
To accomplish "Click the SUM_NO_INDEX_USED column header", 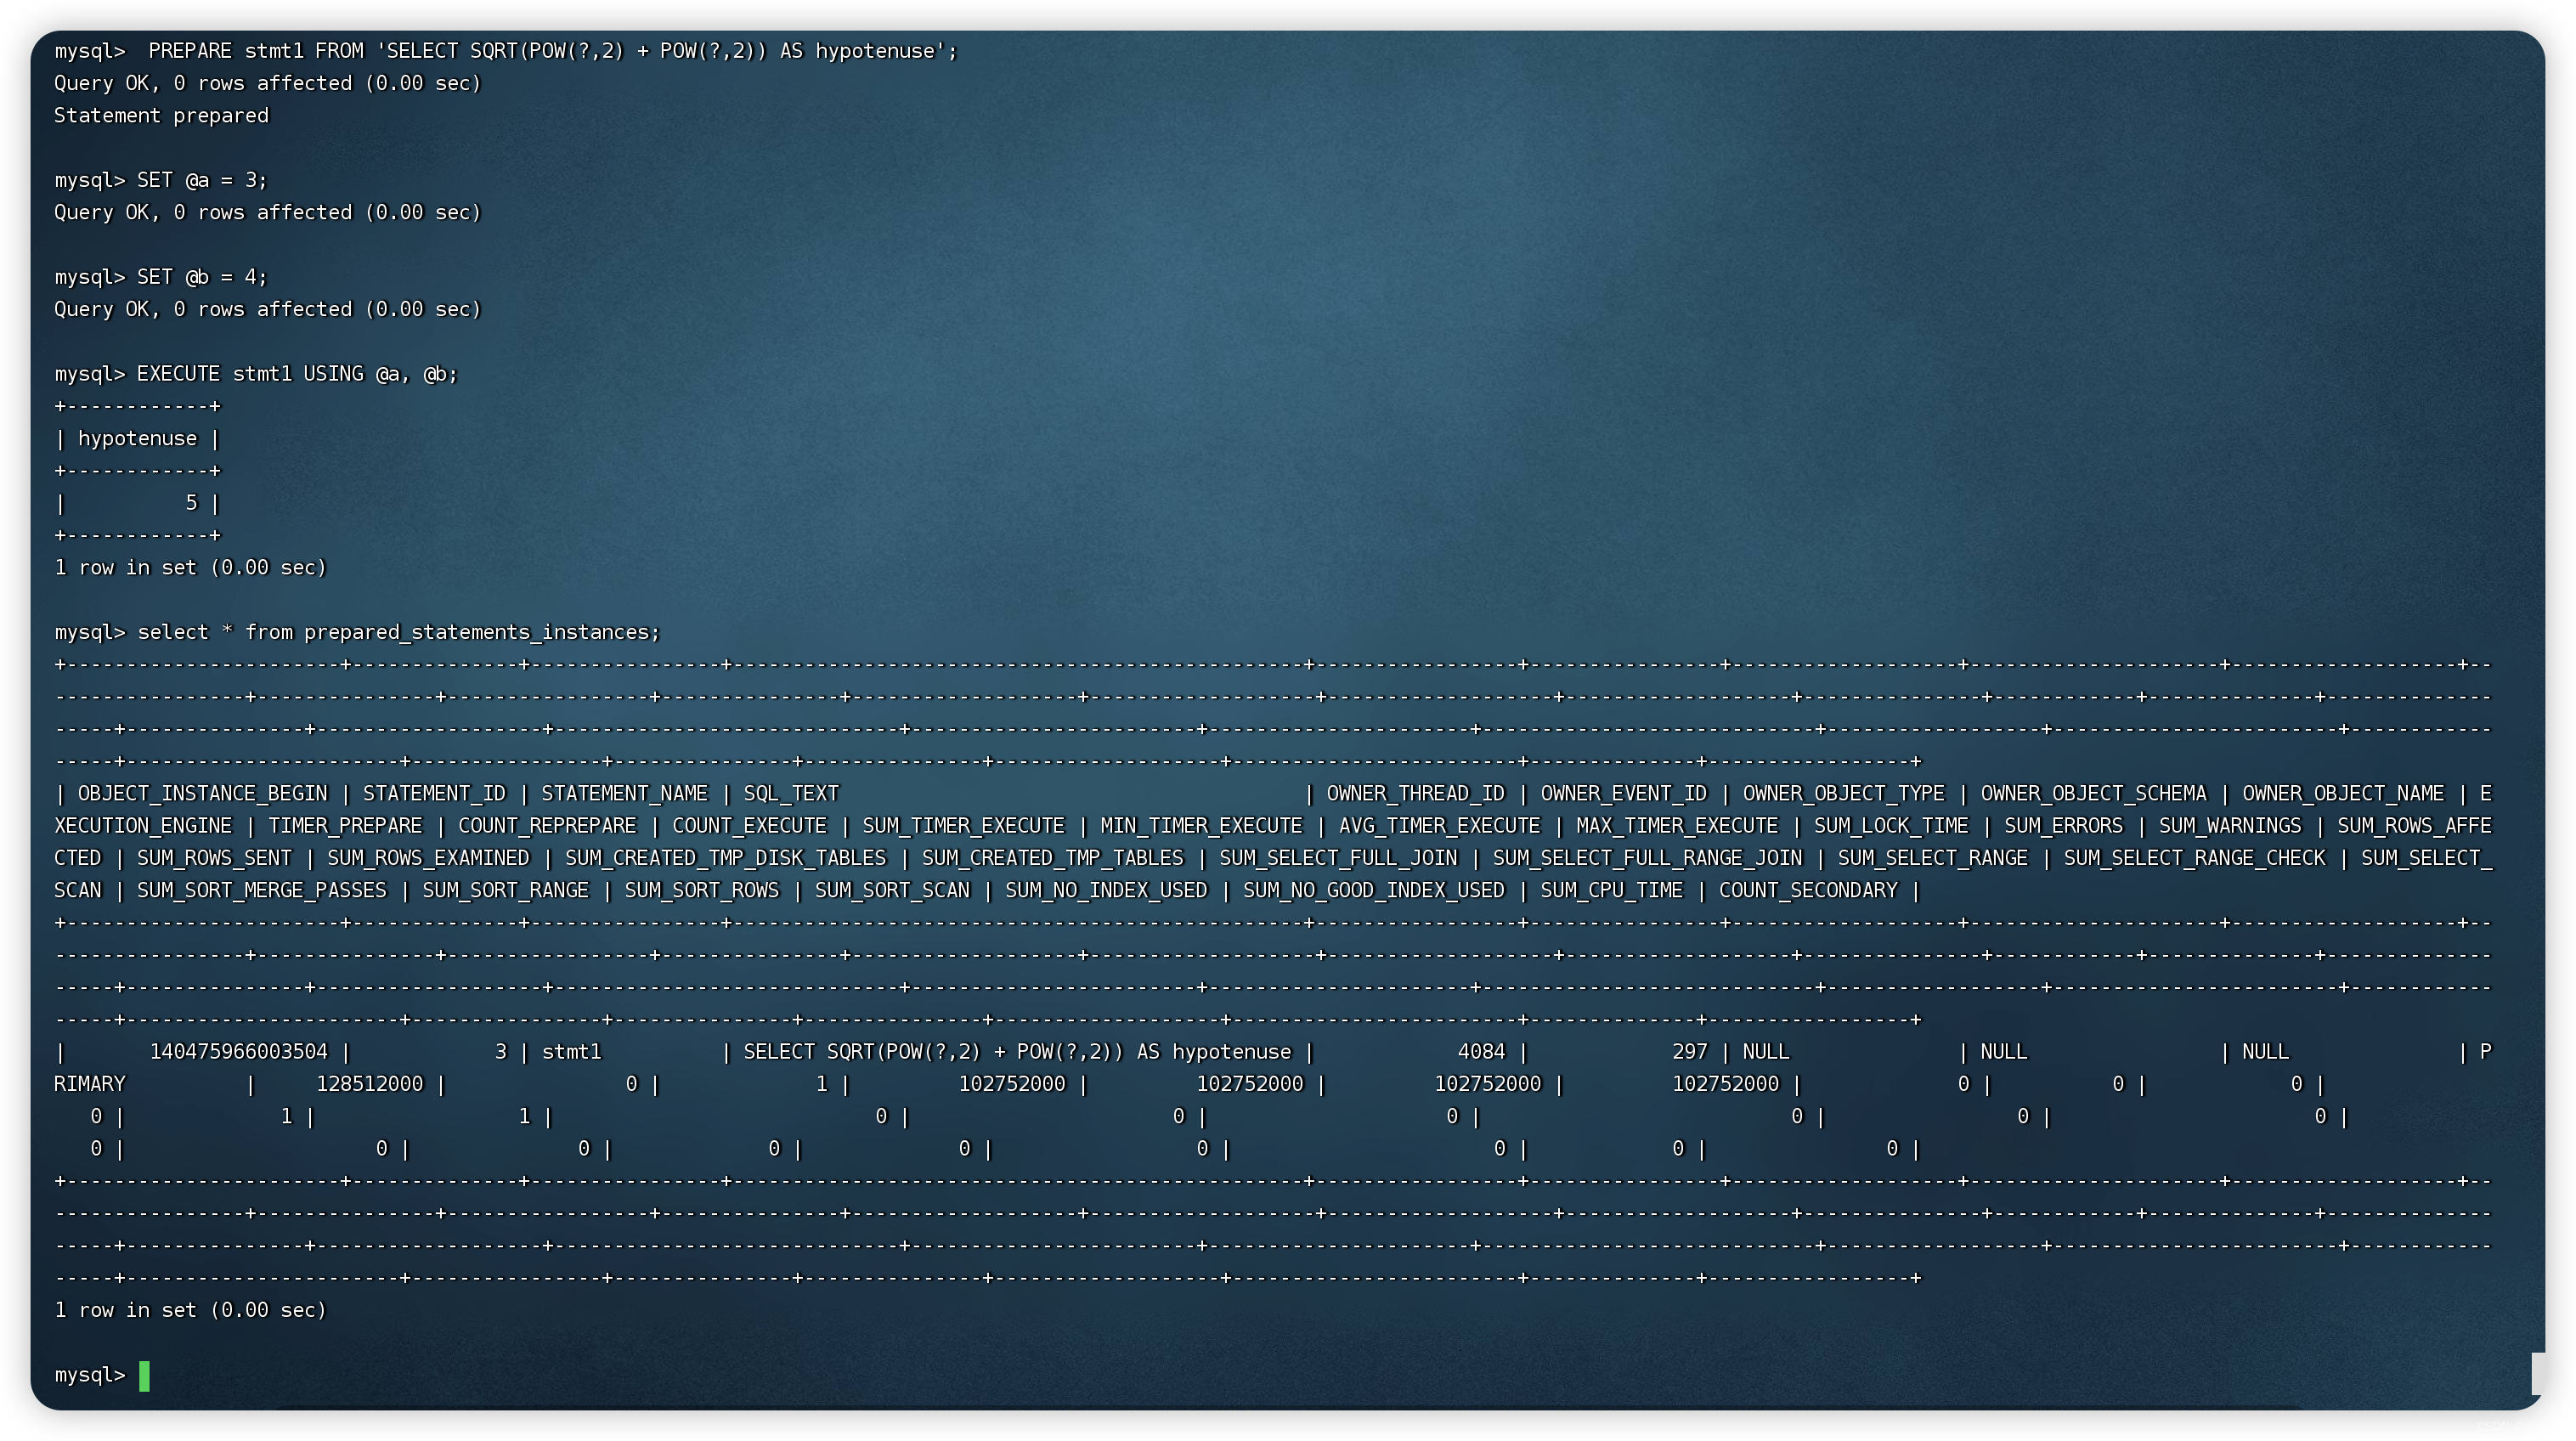I will tap(1106, 891).
